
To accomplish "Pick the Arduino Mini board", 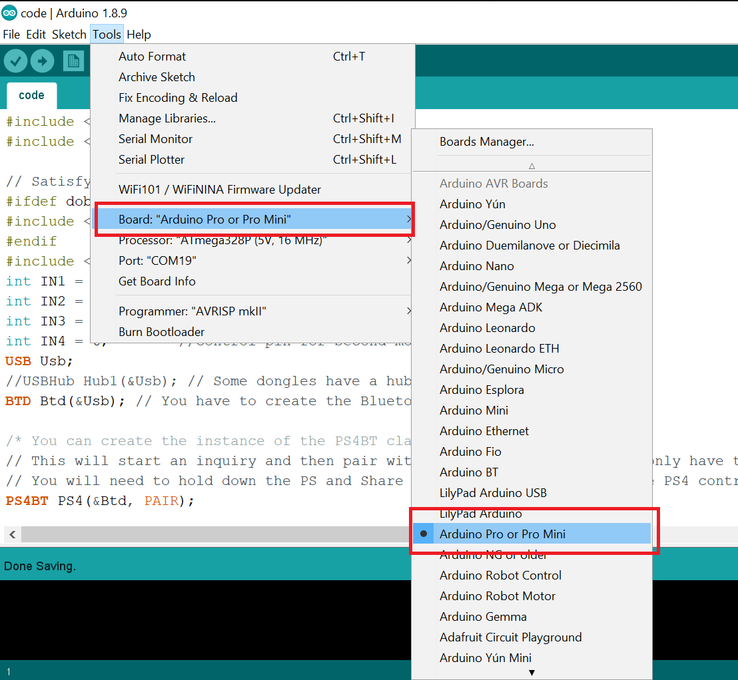I will [532, 411].
